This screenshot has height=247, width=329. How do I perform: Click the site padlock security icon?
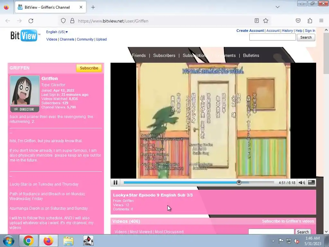tap(72, 21)
